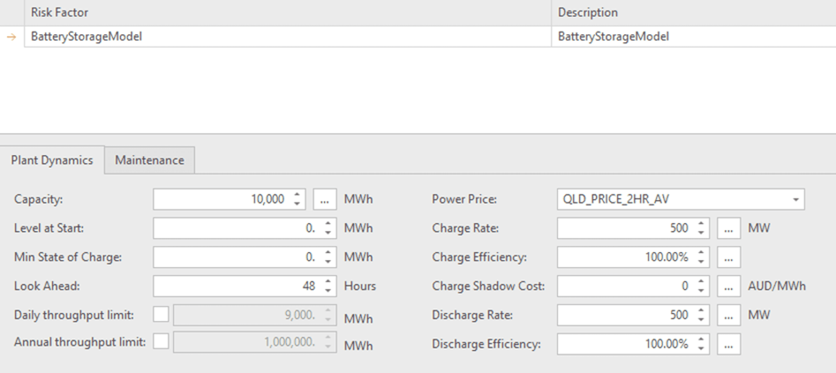Increase Charge Rate with up arrow

701,223
